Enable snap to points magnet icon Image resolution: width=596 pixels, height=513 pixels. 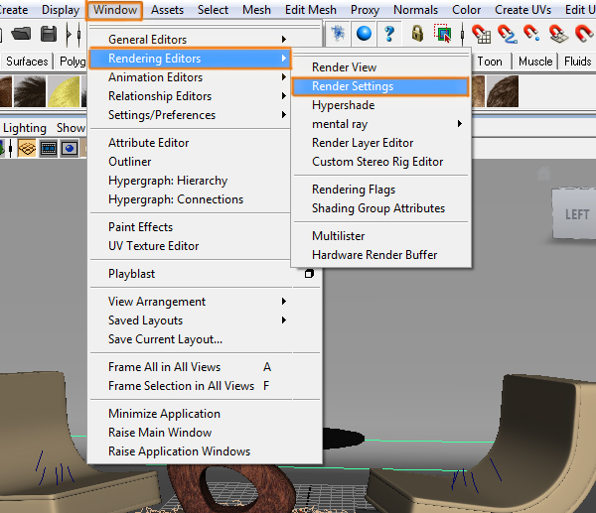[x=531, y=34]
